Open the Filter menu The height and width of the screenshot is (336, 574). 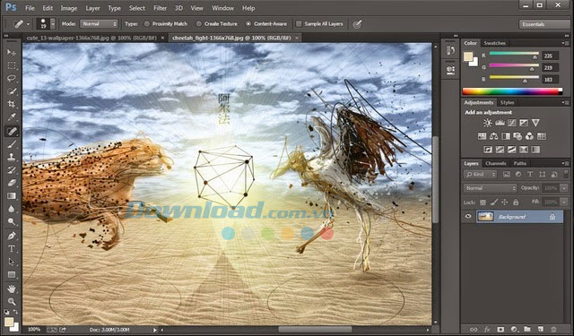click(160, 8)
